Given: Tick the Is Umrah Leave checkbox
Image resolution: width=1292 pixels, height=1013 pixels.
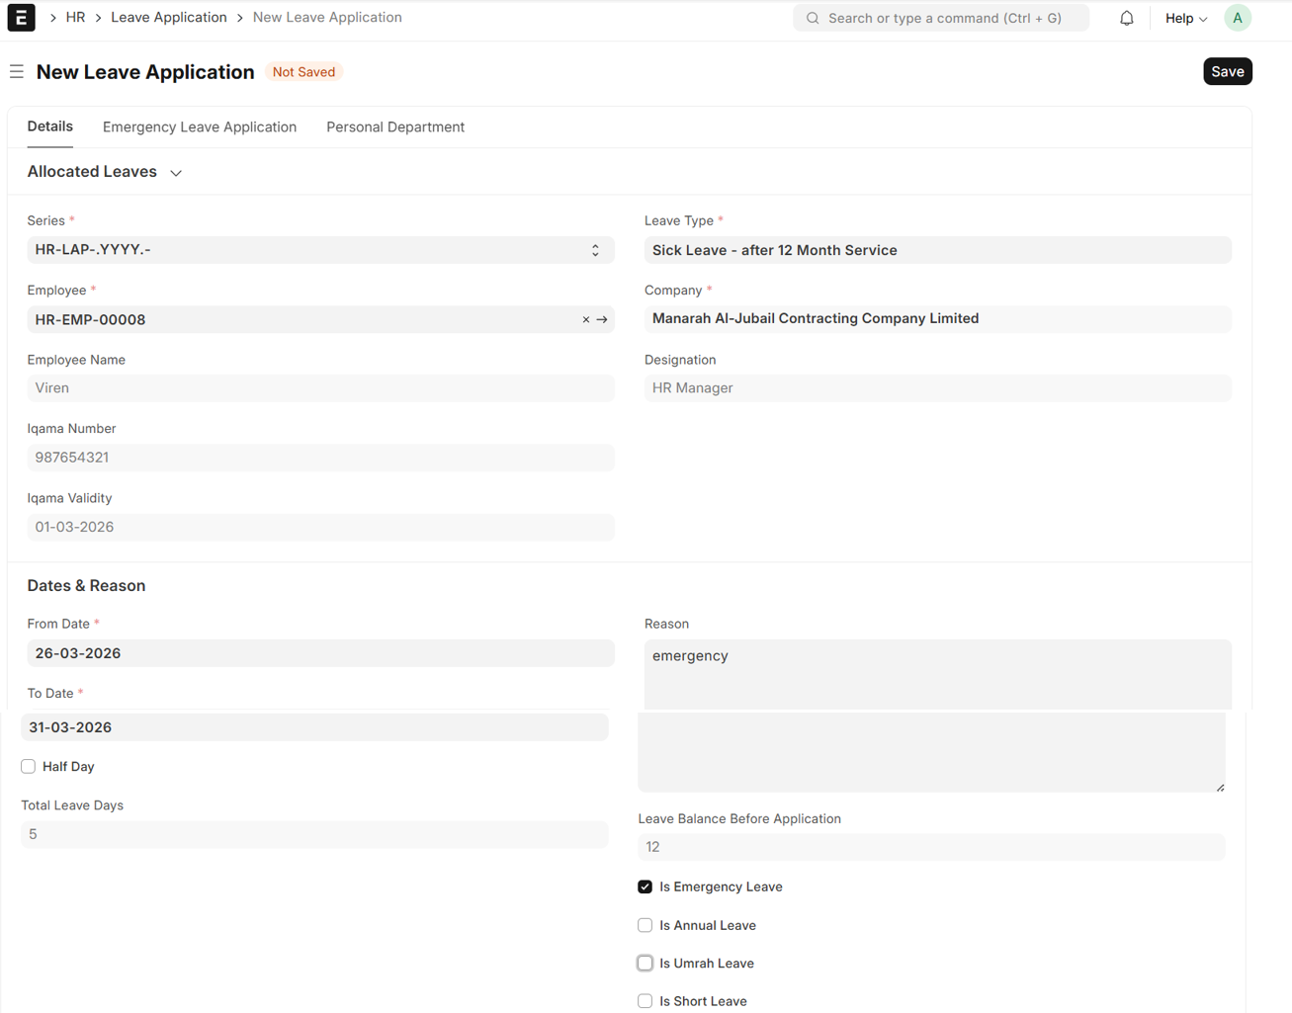Looking at the screenshot, I should click(x=646, y=964).
